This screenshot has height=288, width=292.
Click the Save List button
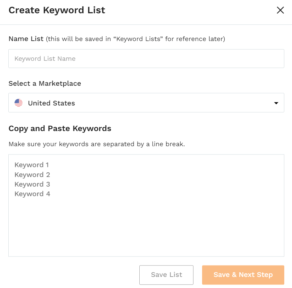[166, 275]
